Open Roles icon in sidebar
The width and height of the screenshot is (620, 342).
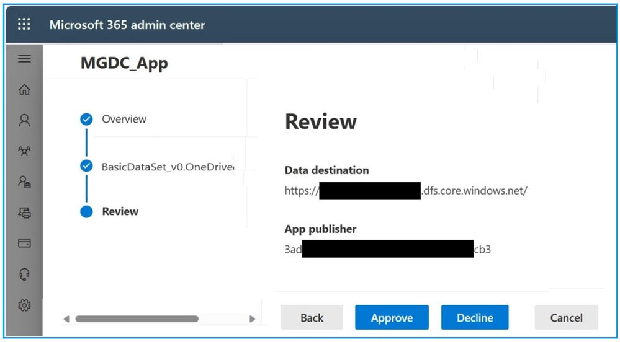pyautogui.click(x=25, y=182)
